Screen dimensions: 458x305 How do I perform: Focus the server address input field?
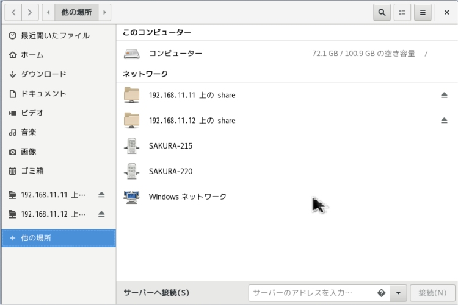pyautogui.click(x=311, y=293)
